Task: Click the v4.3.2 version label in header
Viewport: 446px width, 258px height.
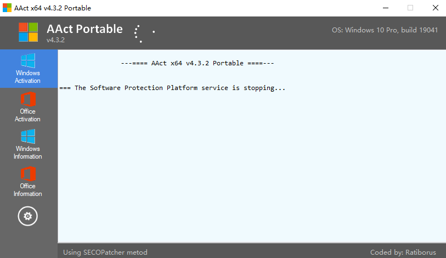Action: 56,41
